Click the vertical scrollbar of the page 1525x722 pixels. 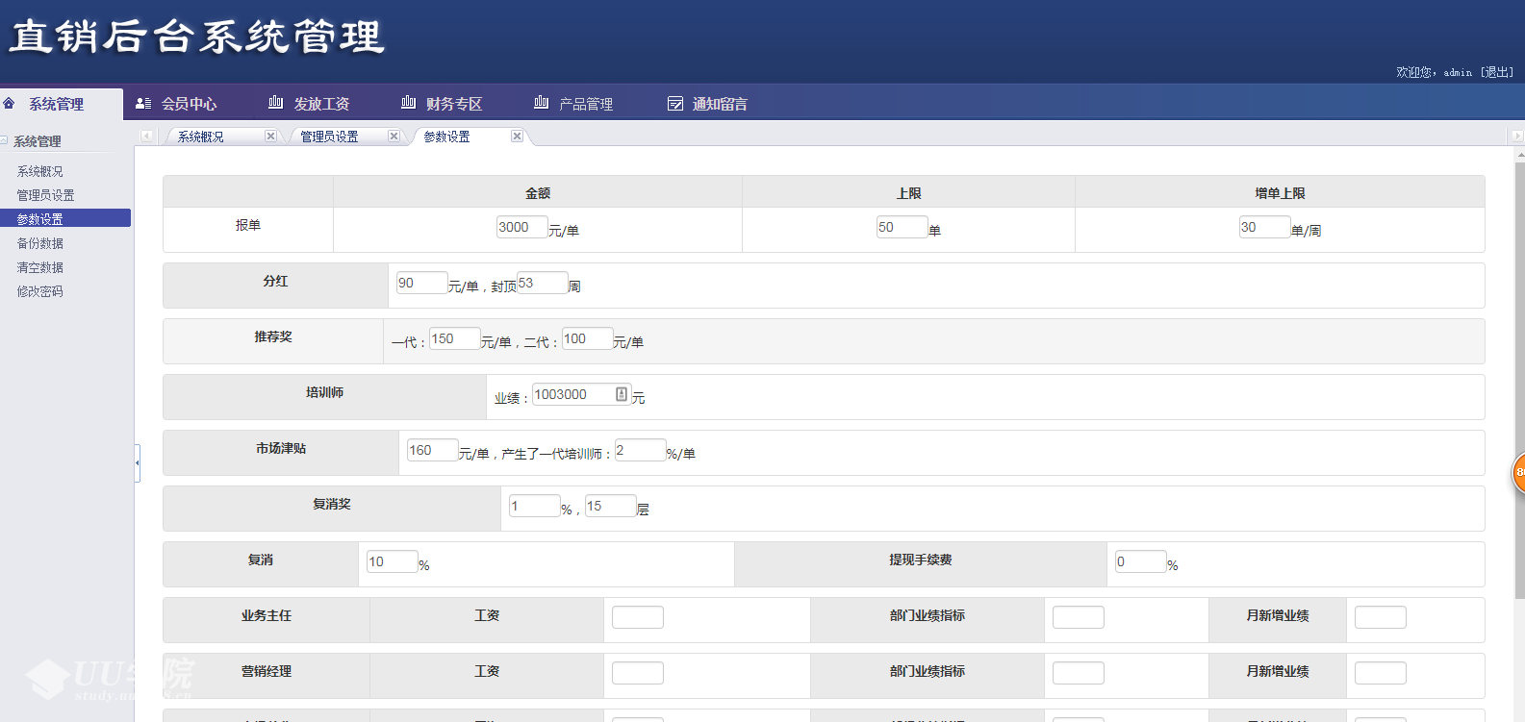pos(1519,380)
